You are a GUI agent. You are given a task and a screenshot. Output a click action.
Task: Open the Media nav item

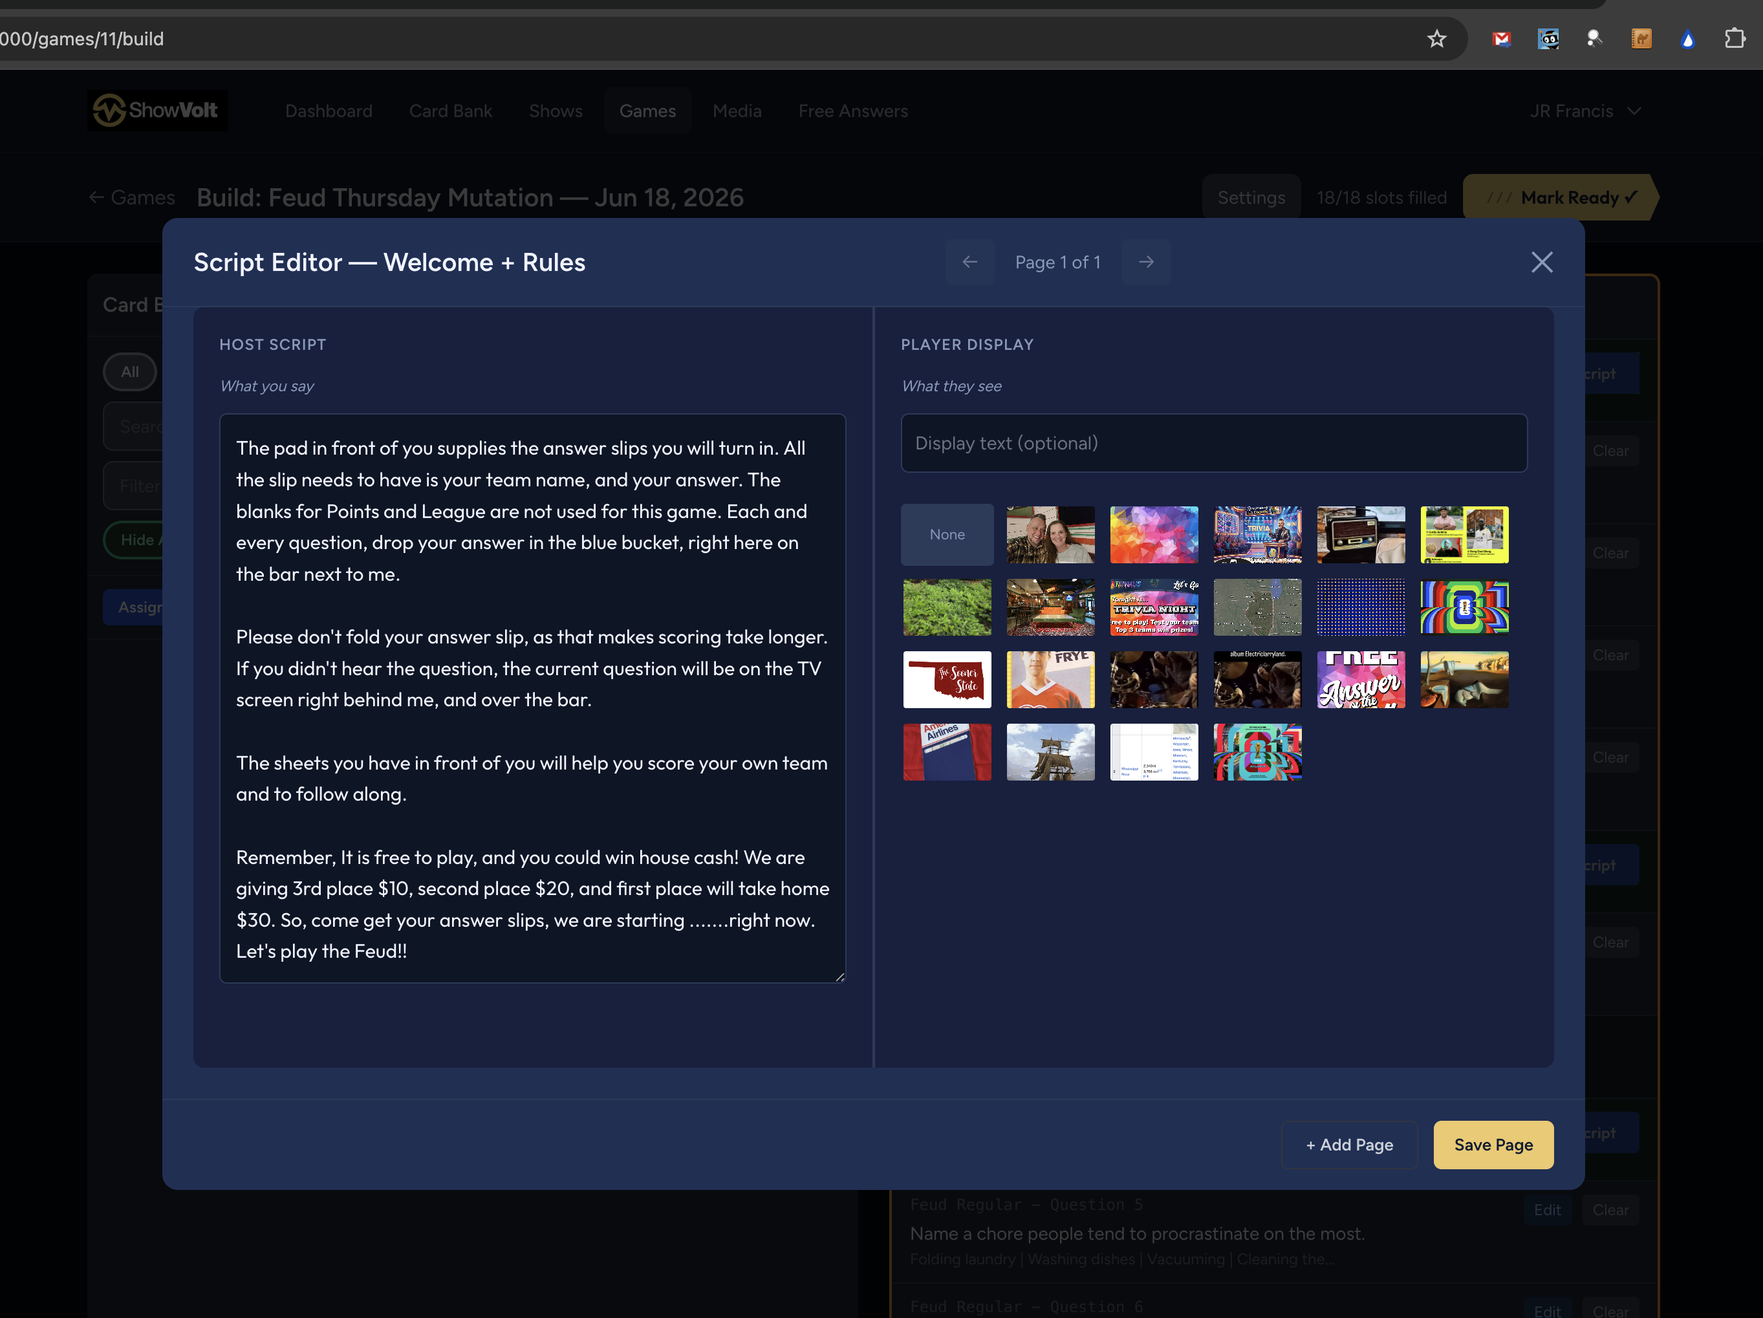[x=737, y=111]
